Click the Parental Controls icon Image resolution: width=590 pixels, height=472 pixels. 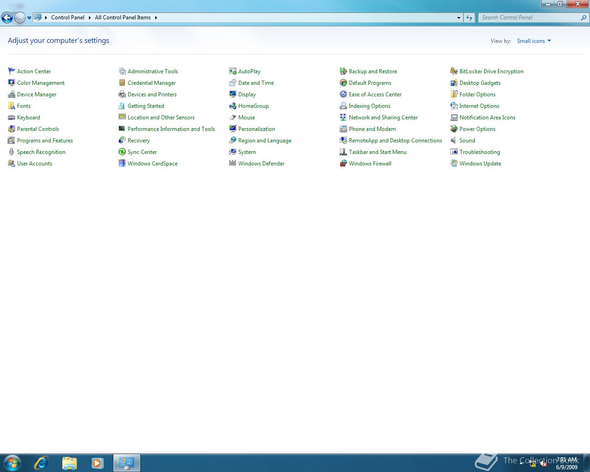click(x=12, y=129)
